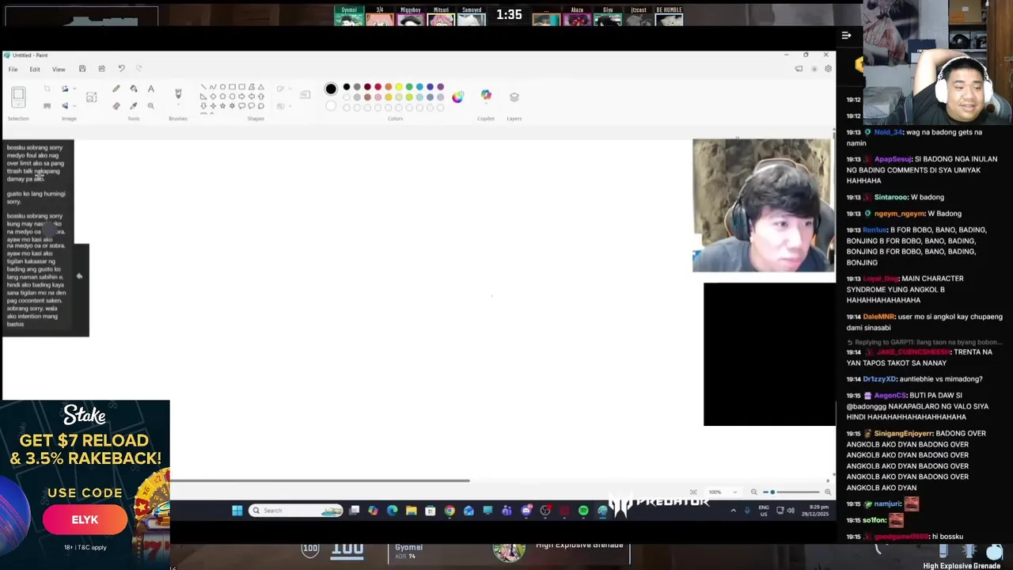
Task: Open the View menu
Action: point(59,69)
